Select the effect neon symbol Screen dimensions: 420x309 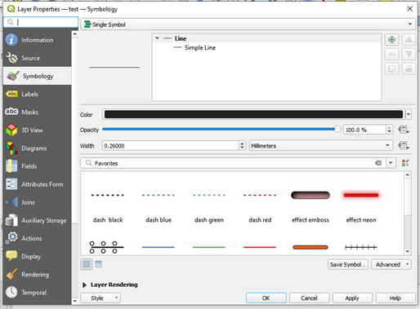361,206
